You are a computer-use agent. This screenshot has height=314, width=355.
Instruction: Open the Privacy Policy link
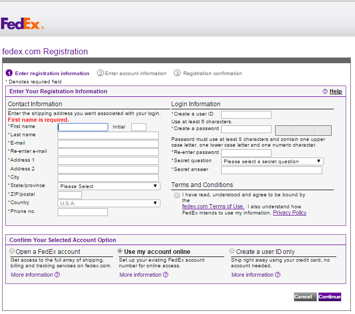tap(290, 212)
